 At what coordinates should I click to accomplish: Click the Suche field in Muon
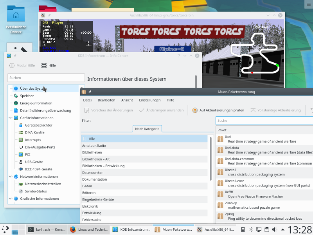coord(264,121)
